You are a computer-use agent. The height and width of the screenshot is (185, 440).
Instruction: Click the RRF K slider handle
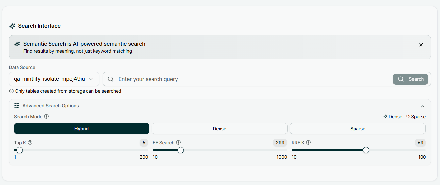366,150
